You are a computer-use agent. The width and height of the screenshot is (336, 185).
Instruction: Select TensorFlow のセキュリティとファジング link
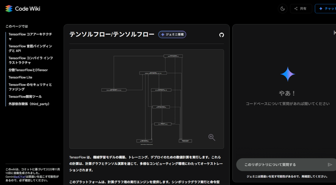[x=30, y=87]
